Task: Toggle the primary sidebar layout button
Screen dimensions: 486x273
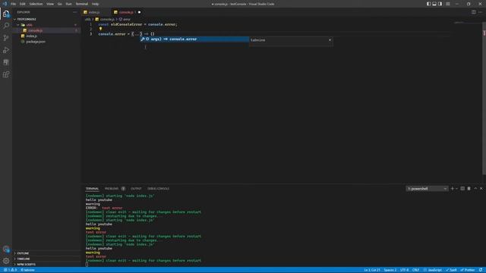Action: click(x=428, y=4)
